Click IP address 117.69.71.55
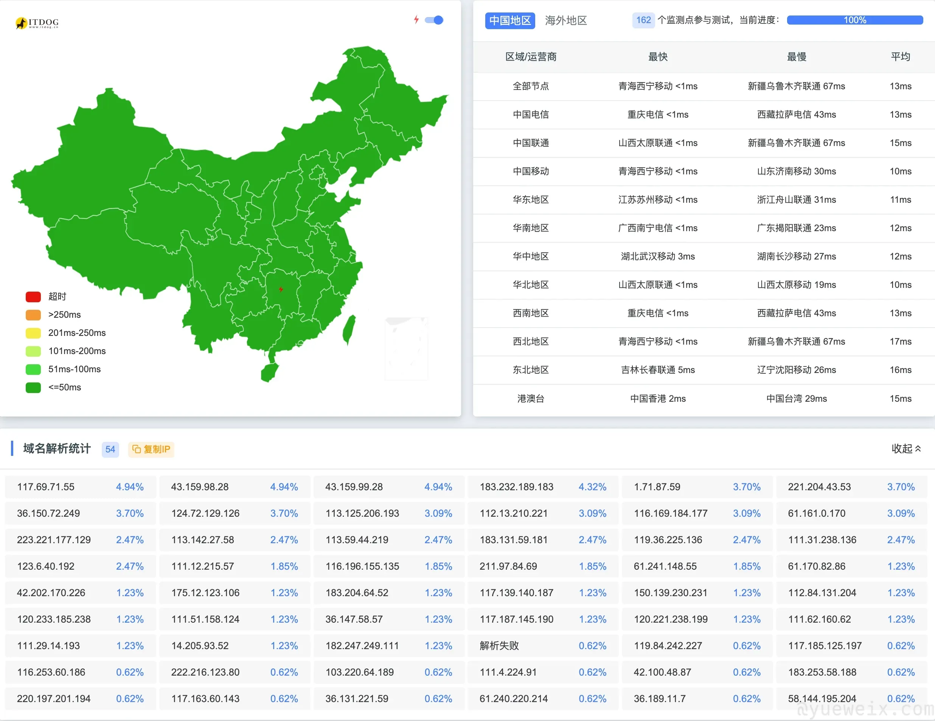Screen dimensions: 935x721 point(46,487)
